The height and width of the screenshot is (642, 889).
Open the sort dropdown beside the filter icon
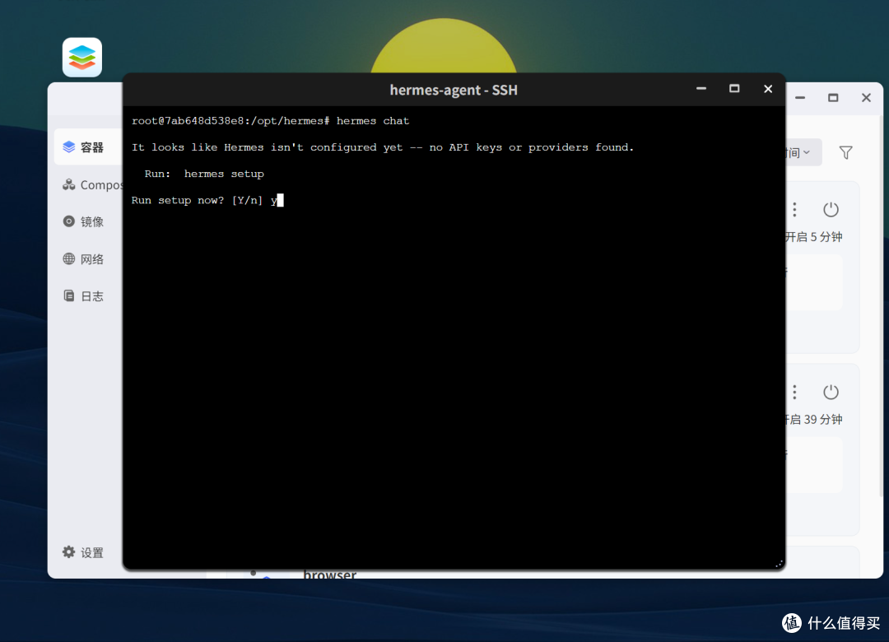803,152
